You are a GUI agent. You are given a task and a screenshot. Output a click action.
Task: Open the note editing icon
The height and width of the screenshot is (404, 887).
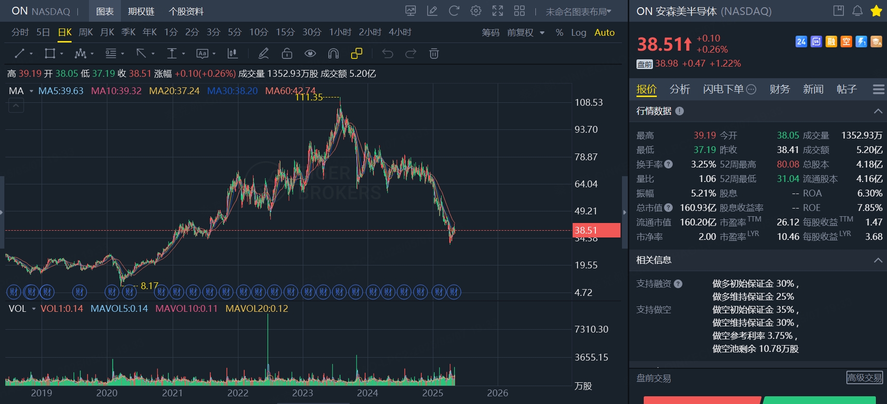coord(432,11)
